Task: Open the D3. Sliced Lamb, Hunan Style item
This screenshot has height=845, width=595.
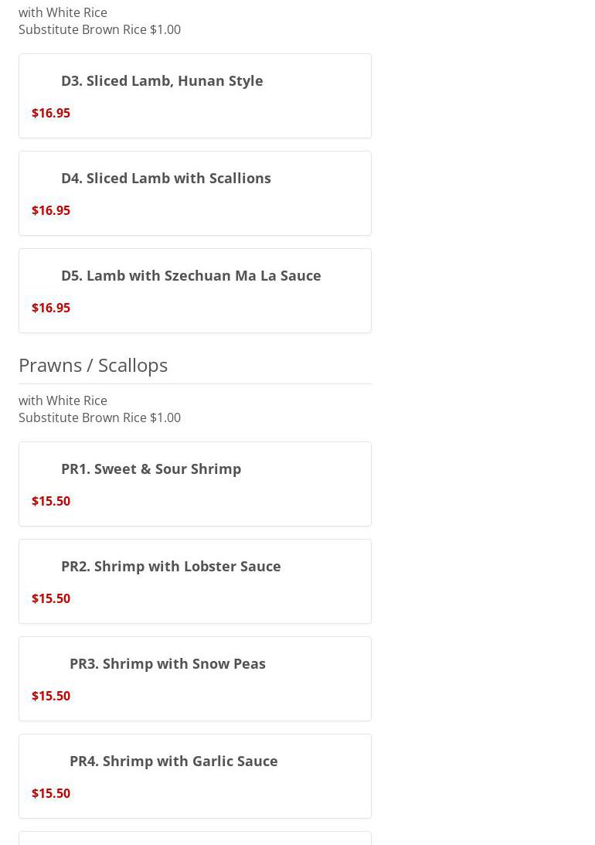Action: [161, 80]
